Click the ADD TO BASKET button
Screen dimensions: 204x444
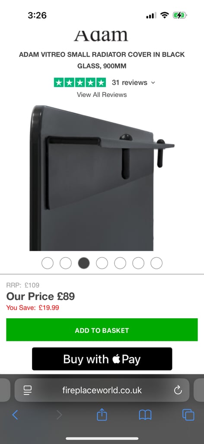(102, 330)
